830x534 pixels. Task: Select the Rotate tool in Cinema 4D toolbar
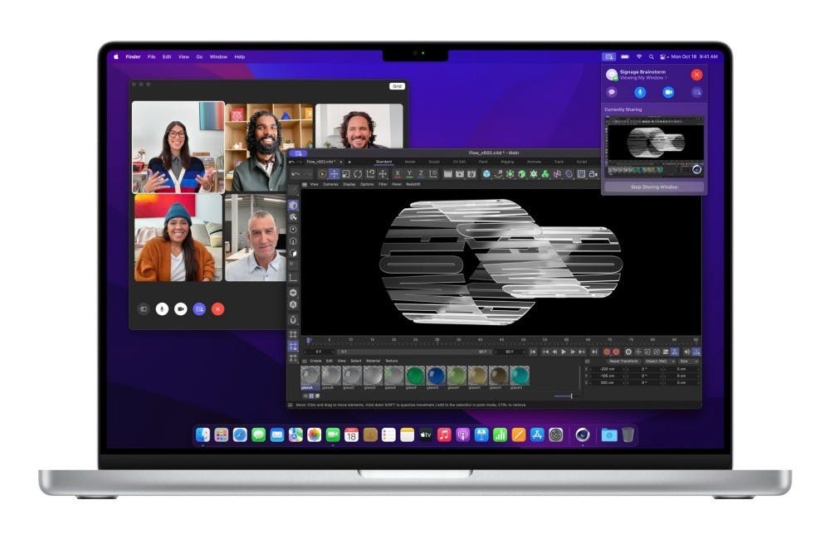coord(358,174)
